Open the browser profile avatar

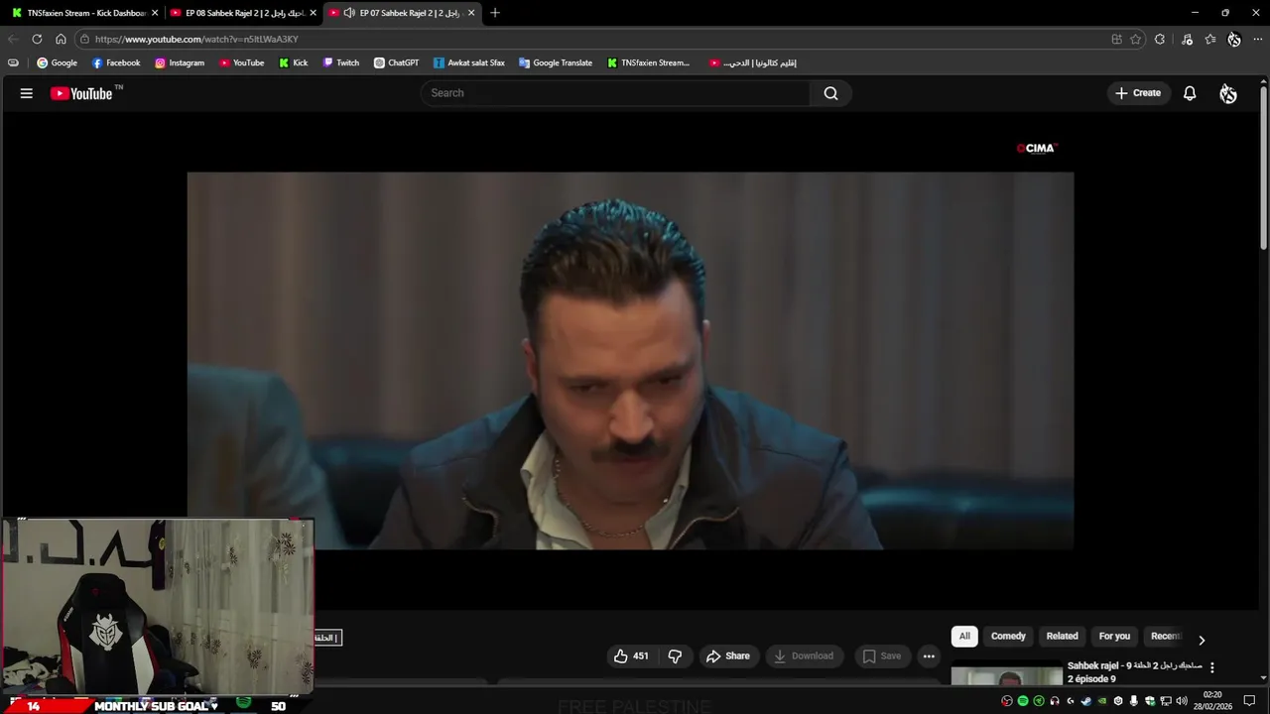pyautogui.click(x=1234, y=39)
